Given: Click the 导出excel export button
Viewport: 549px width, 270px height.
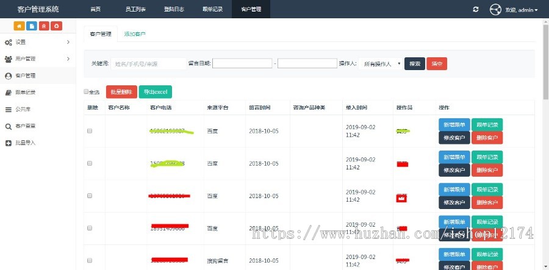Looking at the screenshot, I should point(156,92).
